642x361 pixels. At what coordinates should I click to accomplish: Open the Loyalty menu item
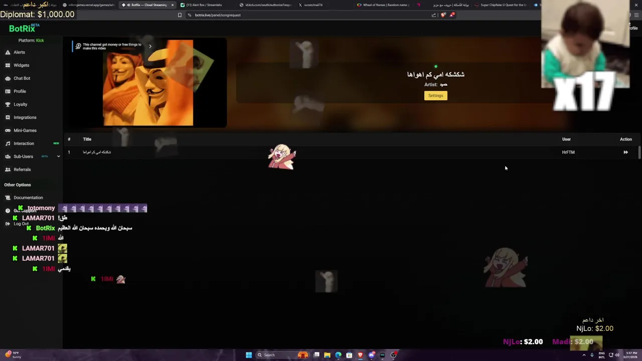pos(21,104)
